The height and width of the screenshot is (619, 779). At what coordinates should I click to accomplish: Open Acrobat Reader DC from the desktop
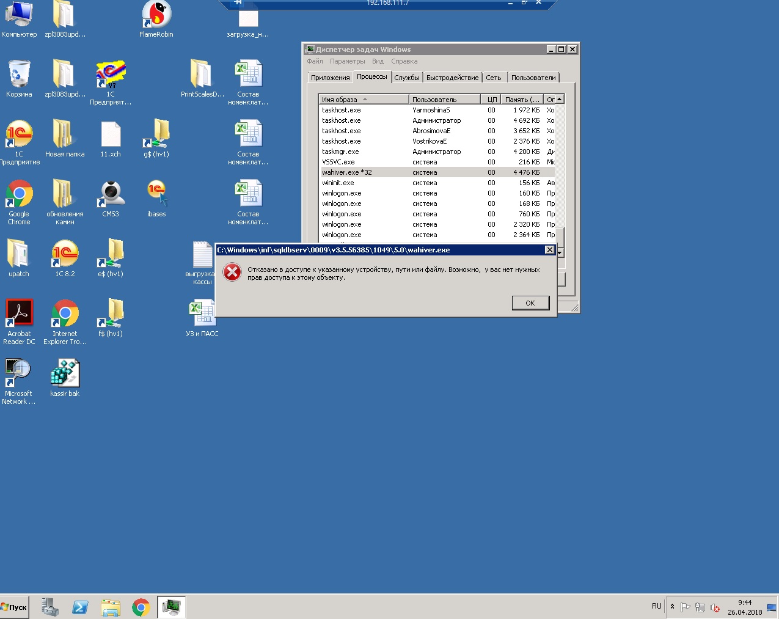tap(19, 322)
